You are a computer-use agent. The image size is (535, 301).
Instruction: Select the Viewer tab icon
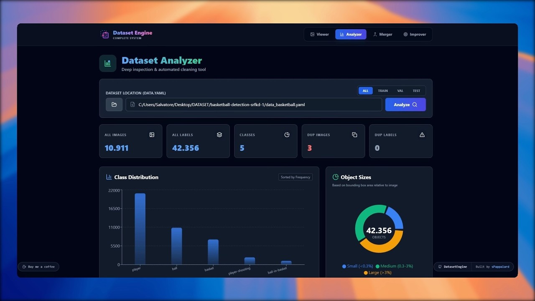click(x=312, y=34)
